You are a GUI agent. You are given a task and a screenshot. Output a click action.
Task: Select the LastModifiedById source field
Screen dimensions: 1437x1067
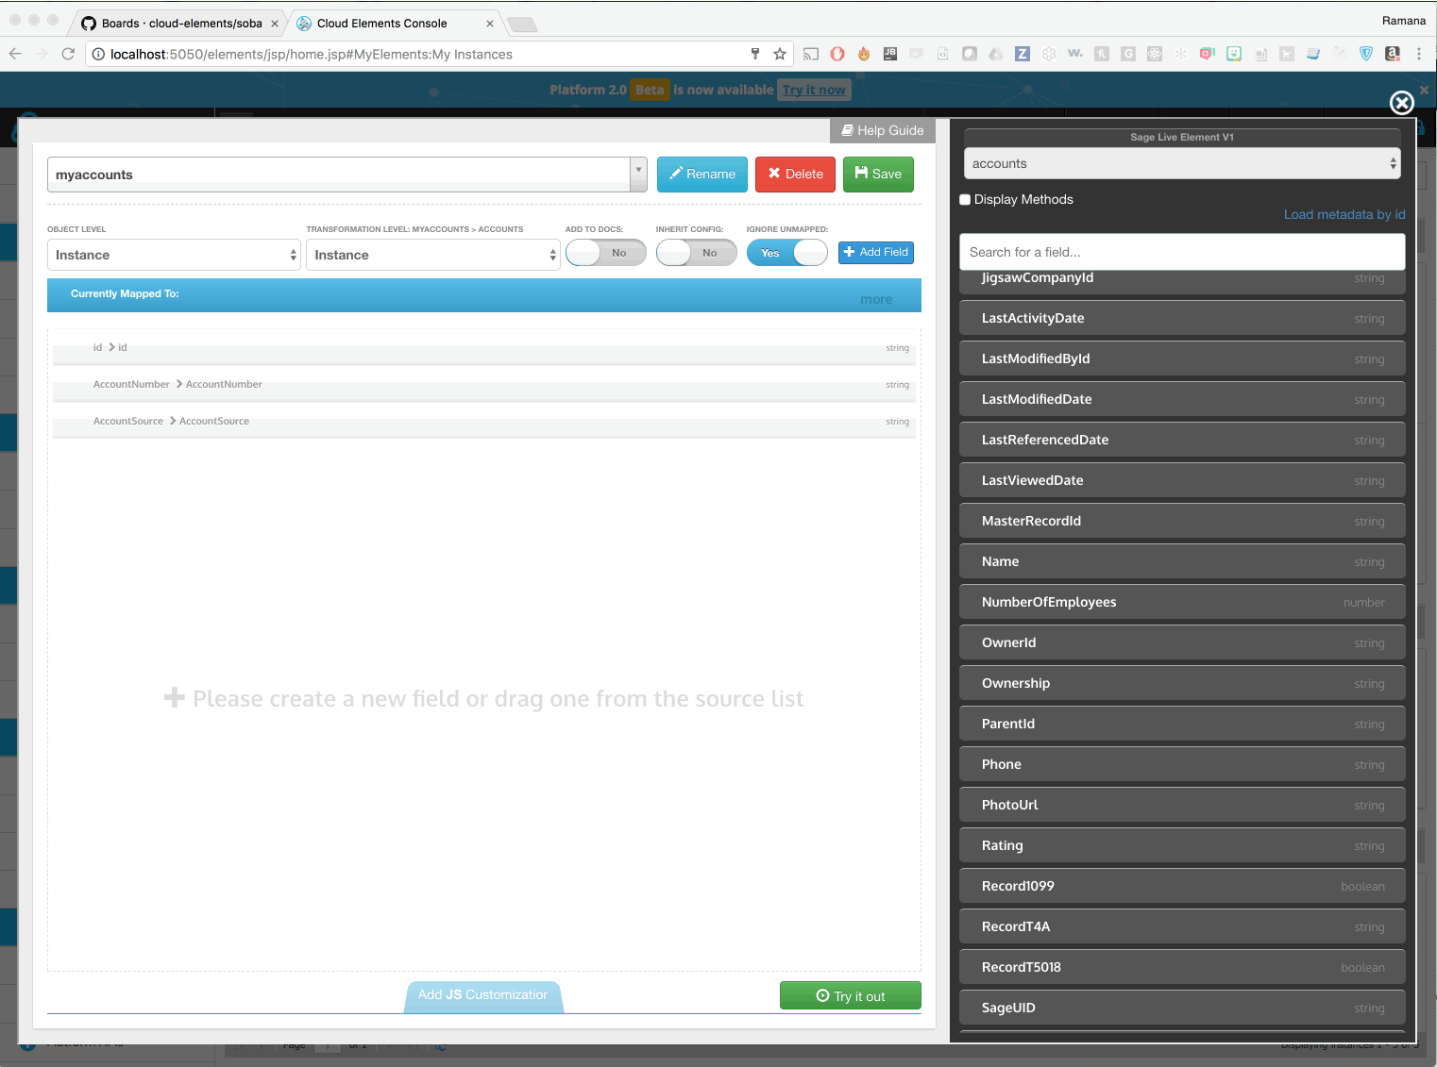(x=1182, y=358)
